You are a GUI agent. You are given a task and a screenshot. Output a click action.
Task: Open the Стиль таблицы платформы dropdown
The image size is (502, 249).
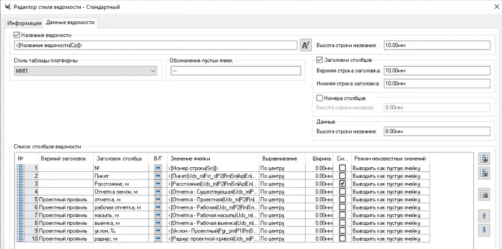[85, 71]
